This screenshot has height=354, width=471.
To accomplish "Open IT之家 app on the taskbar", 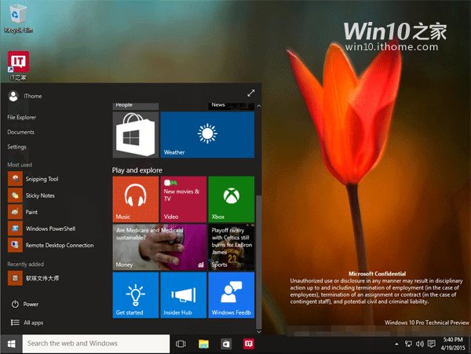I will [x=249, y=344].
